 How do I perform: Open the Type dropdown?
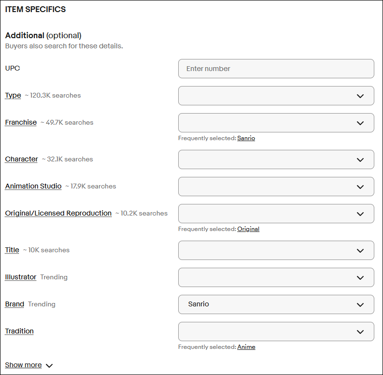[x=276, y=96]
